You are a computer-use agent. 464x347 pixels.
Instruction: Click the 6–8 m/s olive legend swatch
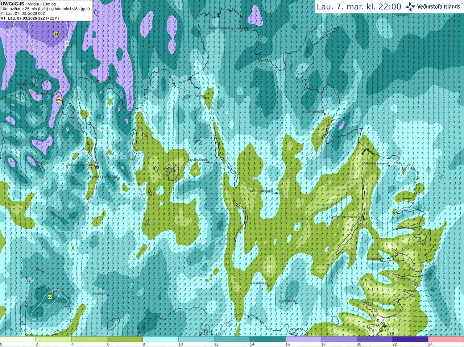(x=125, y=339)
